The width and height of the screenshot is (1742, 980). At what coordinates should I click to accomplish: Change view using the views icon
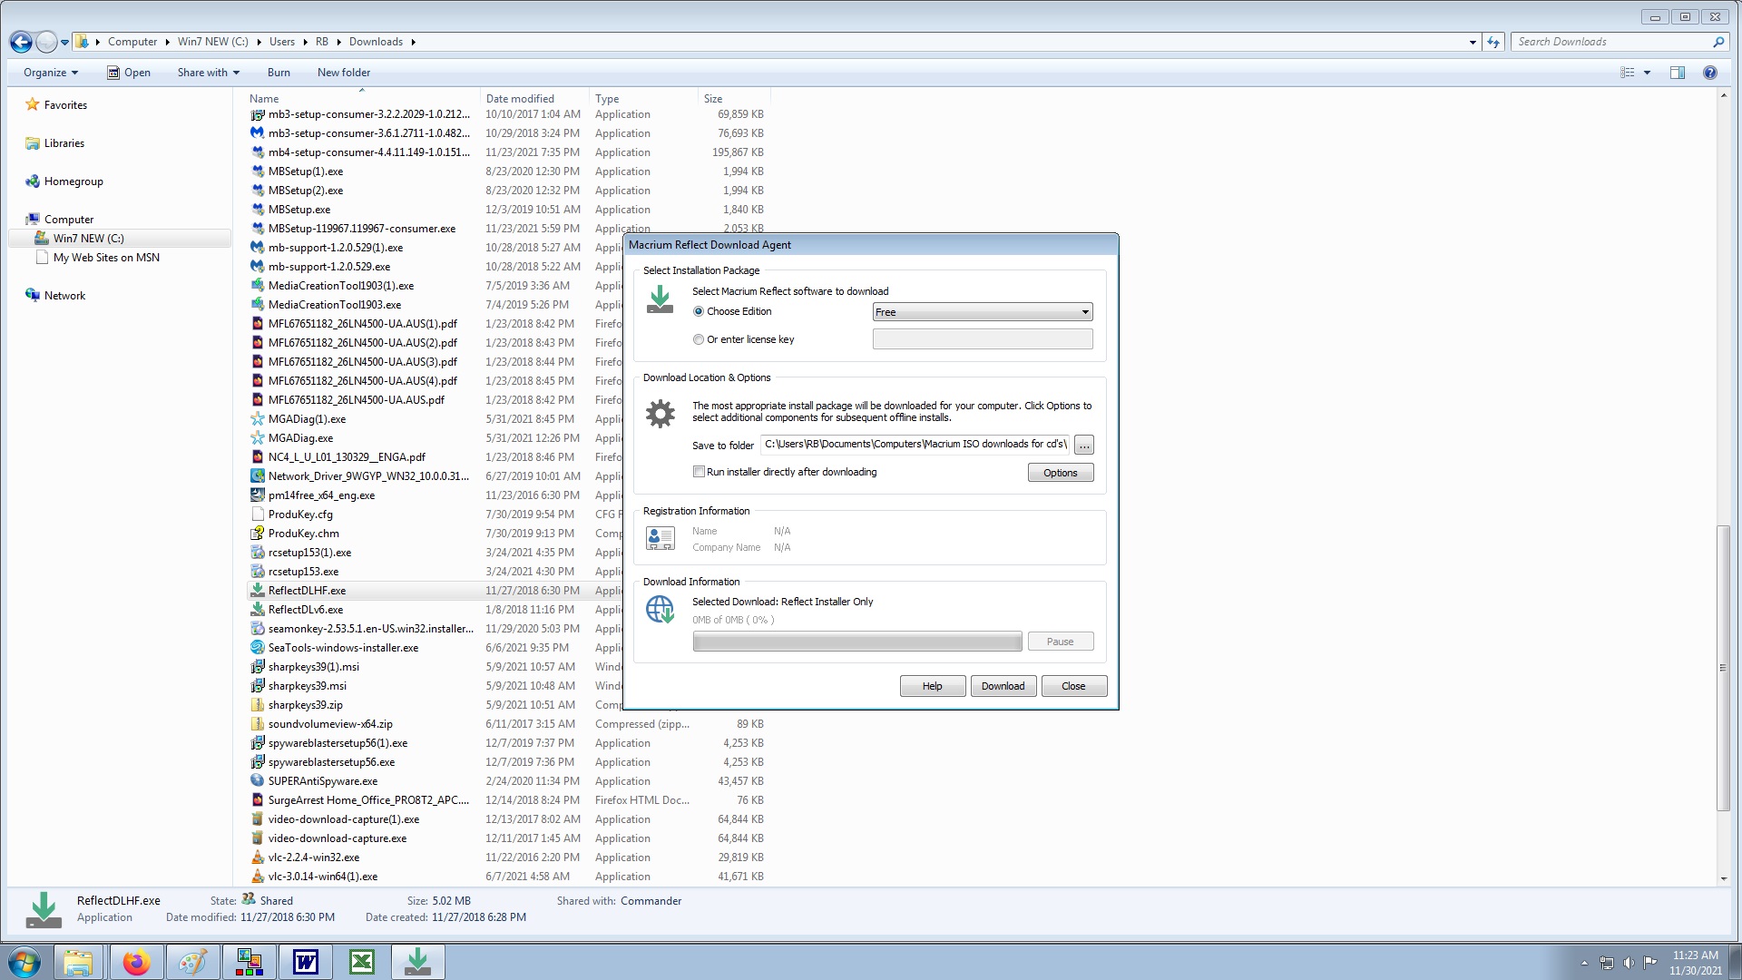click(1628, 73)
